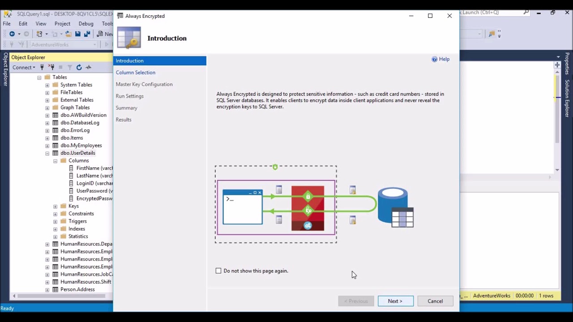573x322 pixels.
Task: Click the Disconnect plug icon in Object Explorer
Action: click(x=51, y=68)
